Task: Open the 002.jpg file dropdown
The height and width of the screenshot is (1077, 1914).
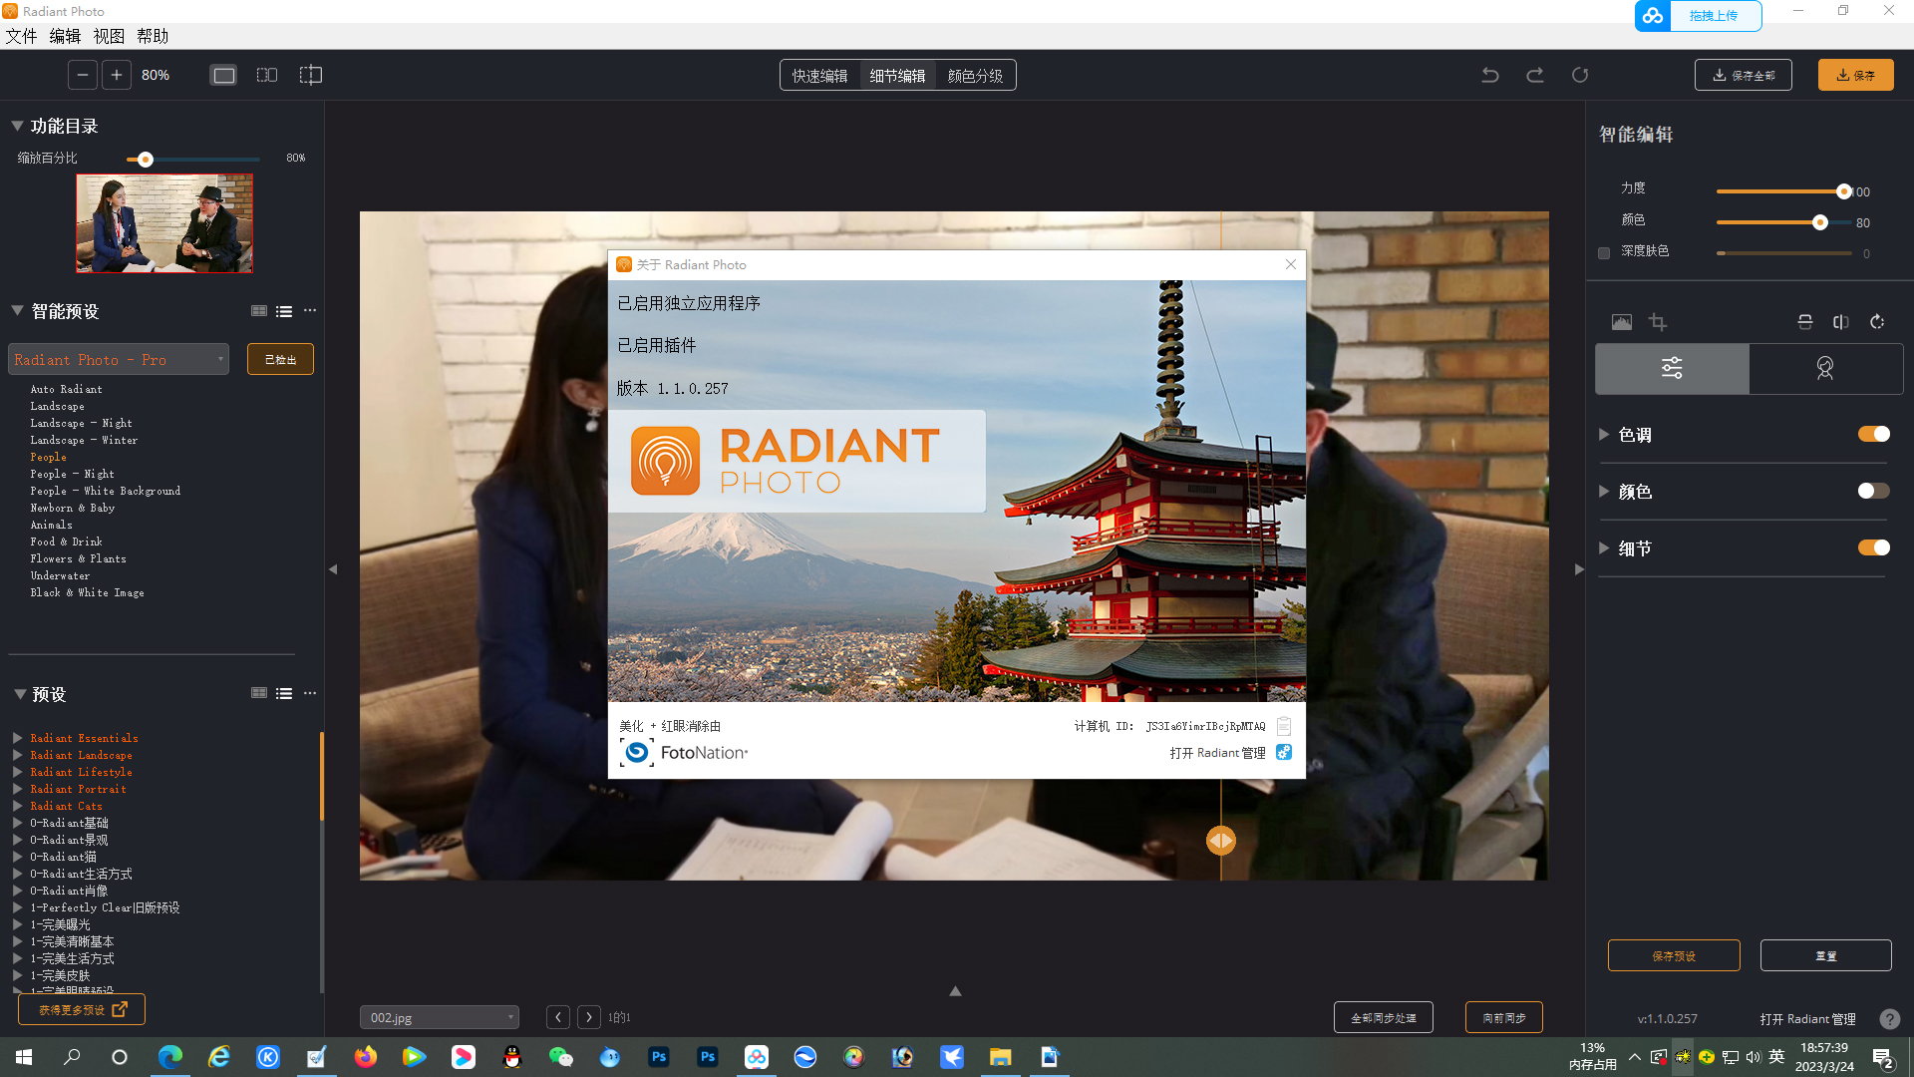Action: 440,1017
